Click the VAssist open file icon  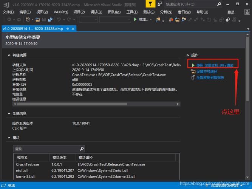click(177, 20)
